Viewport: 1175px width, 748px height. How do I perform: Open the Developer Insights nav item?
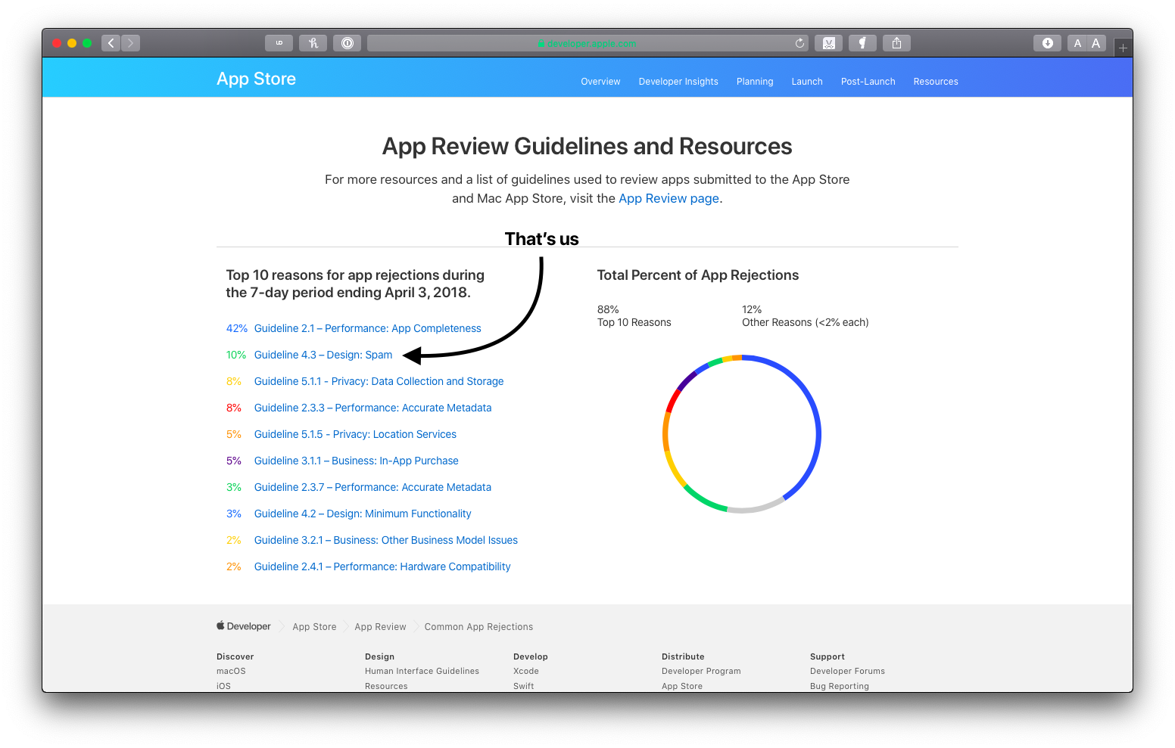pos(678,82)
